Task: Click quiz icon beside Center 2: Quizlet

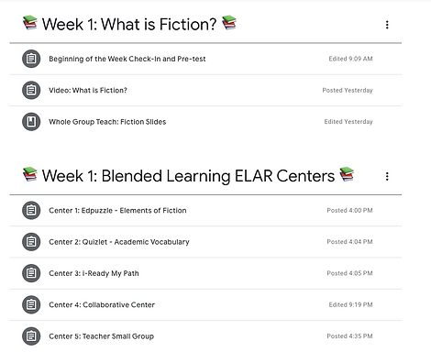Action: tap(31, 242)
